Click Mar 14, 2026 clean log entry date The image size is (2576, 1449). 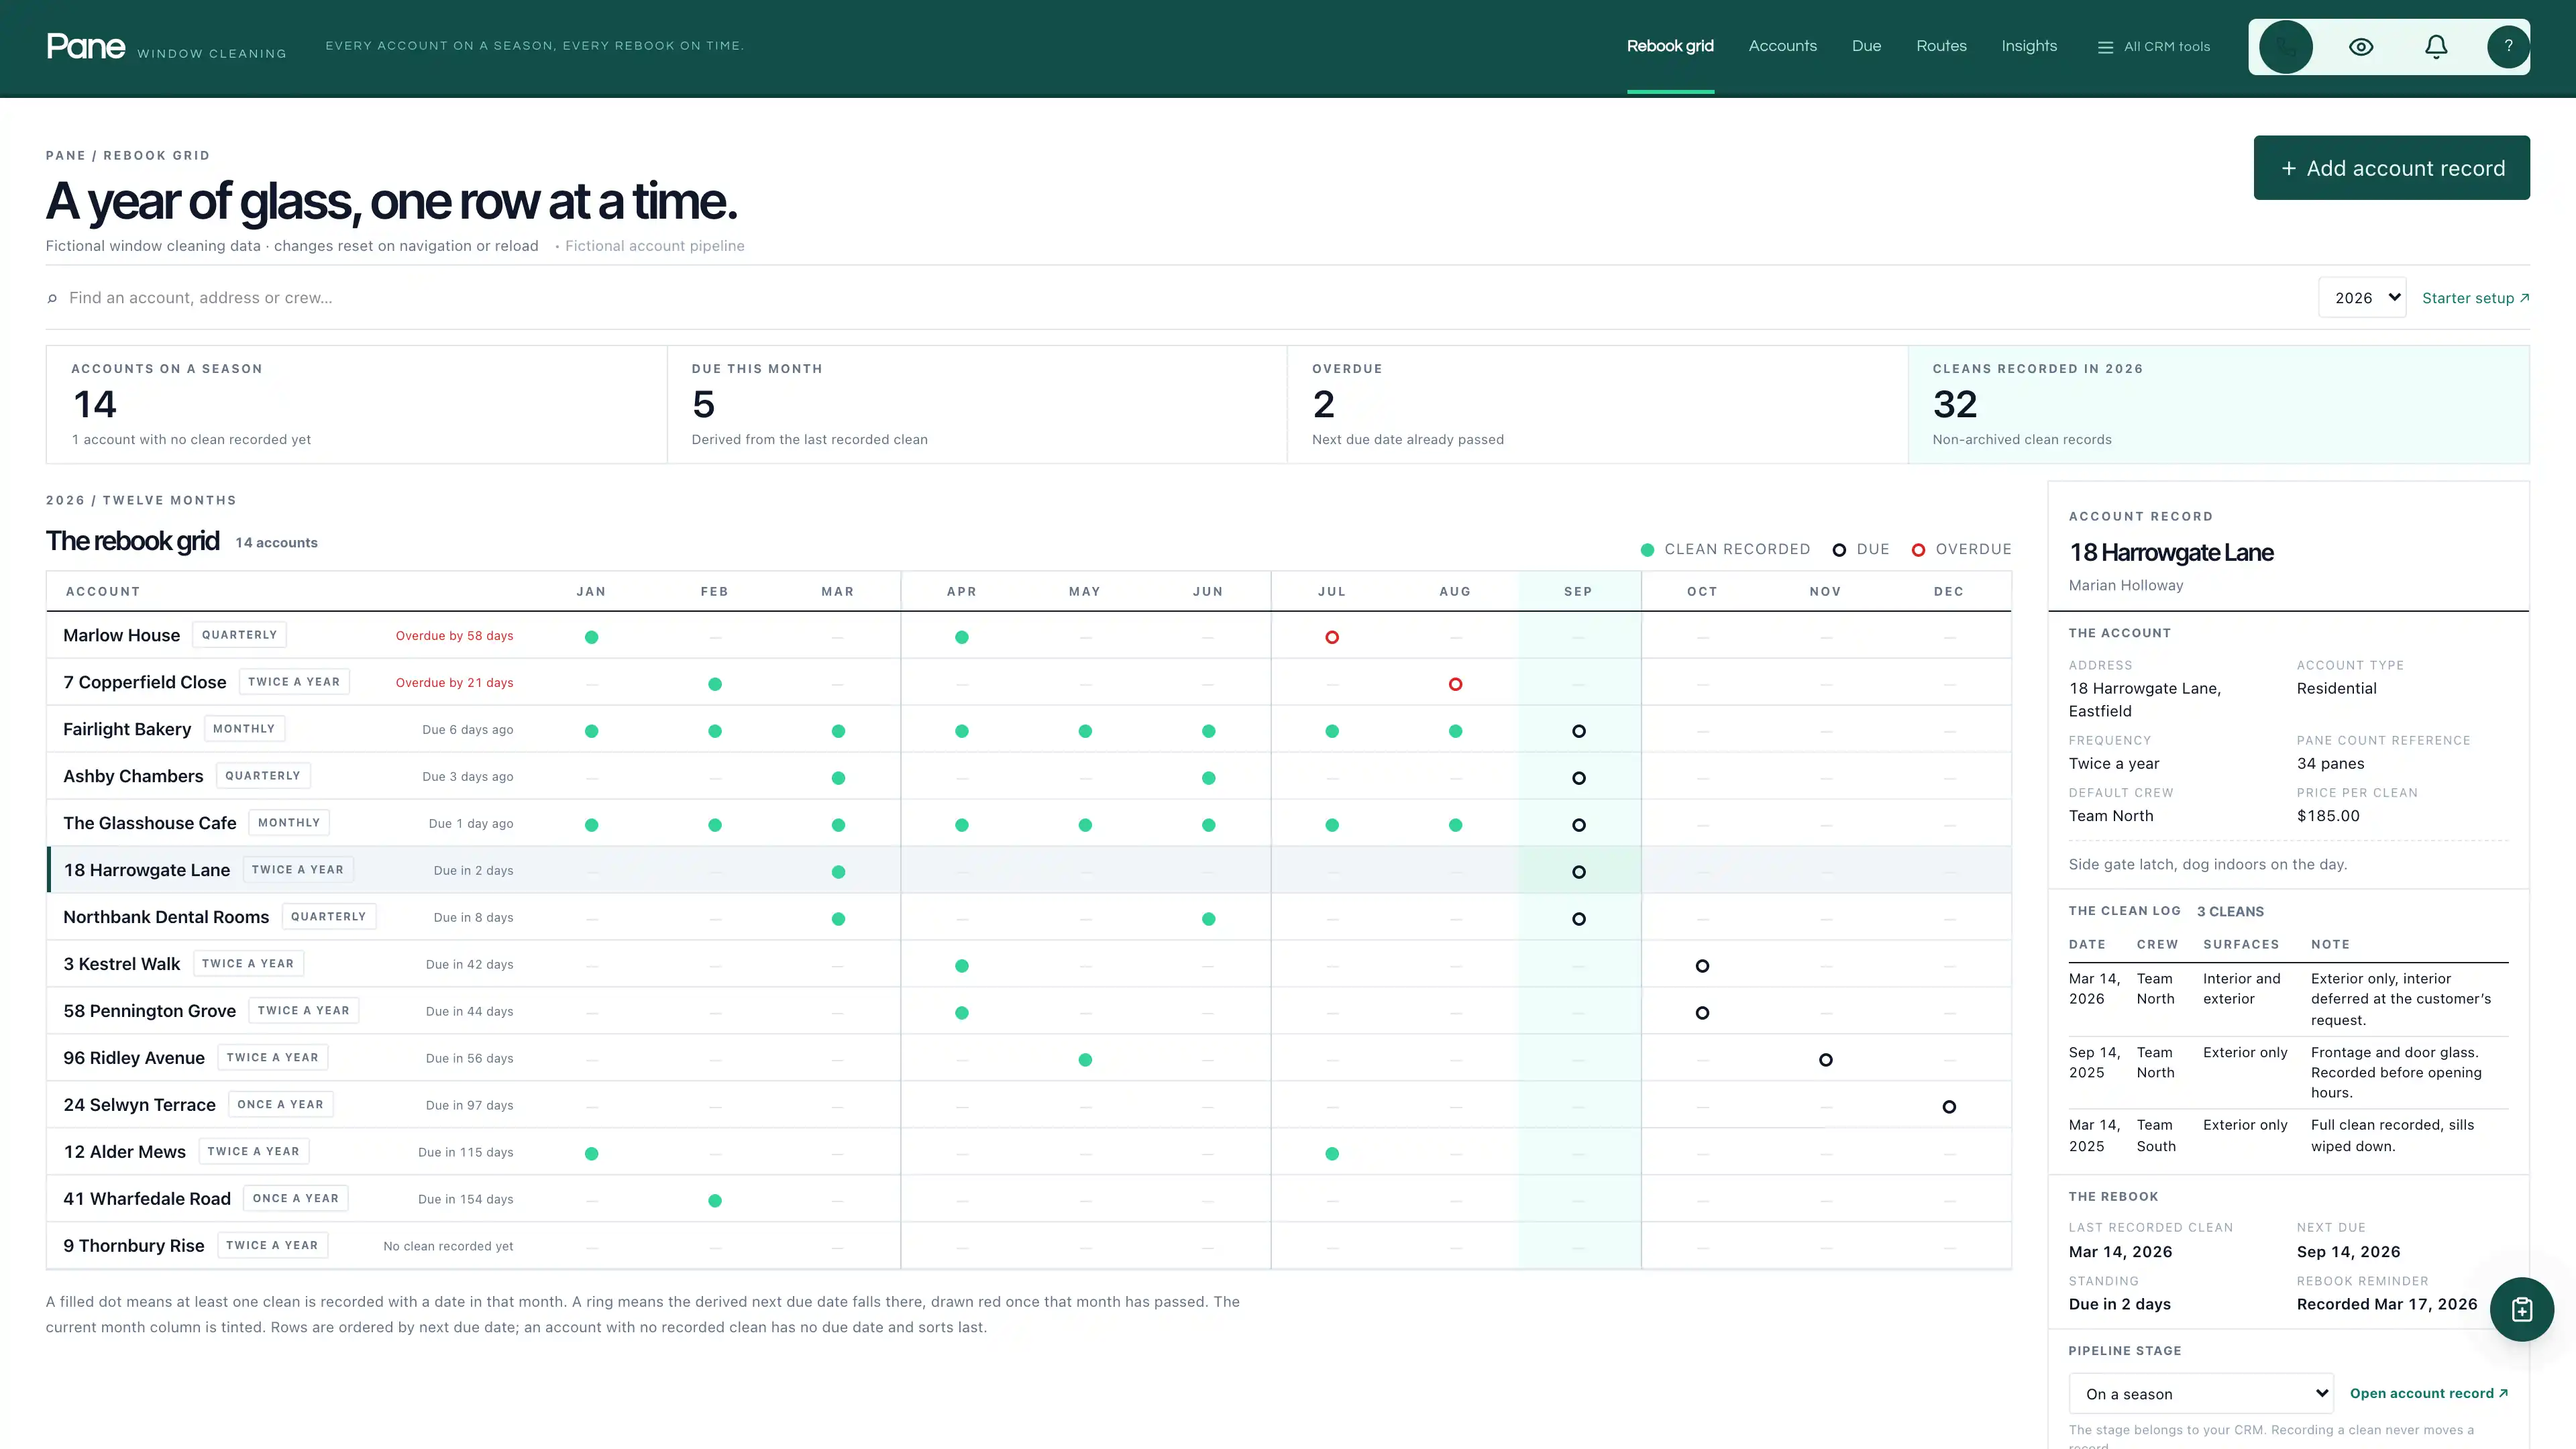[2094, 989]
